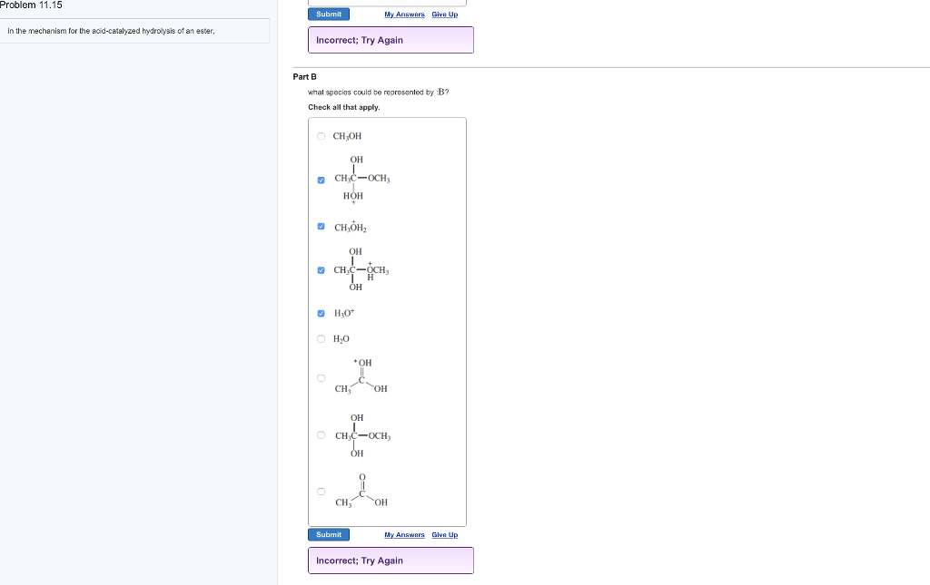This screenshot has height=585, width=930.
Task: Click the top Give Up link
Action: point(444,14)
